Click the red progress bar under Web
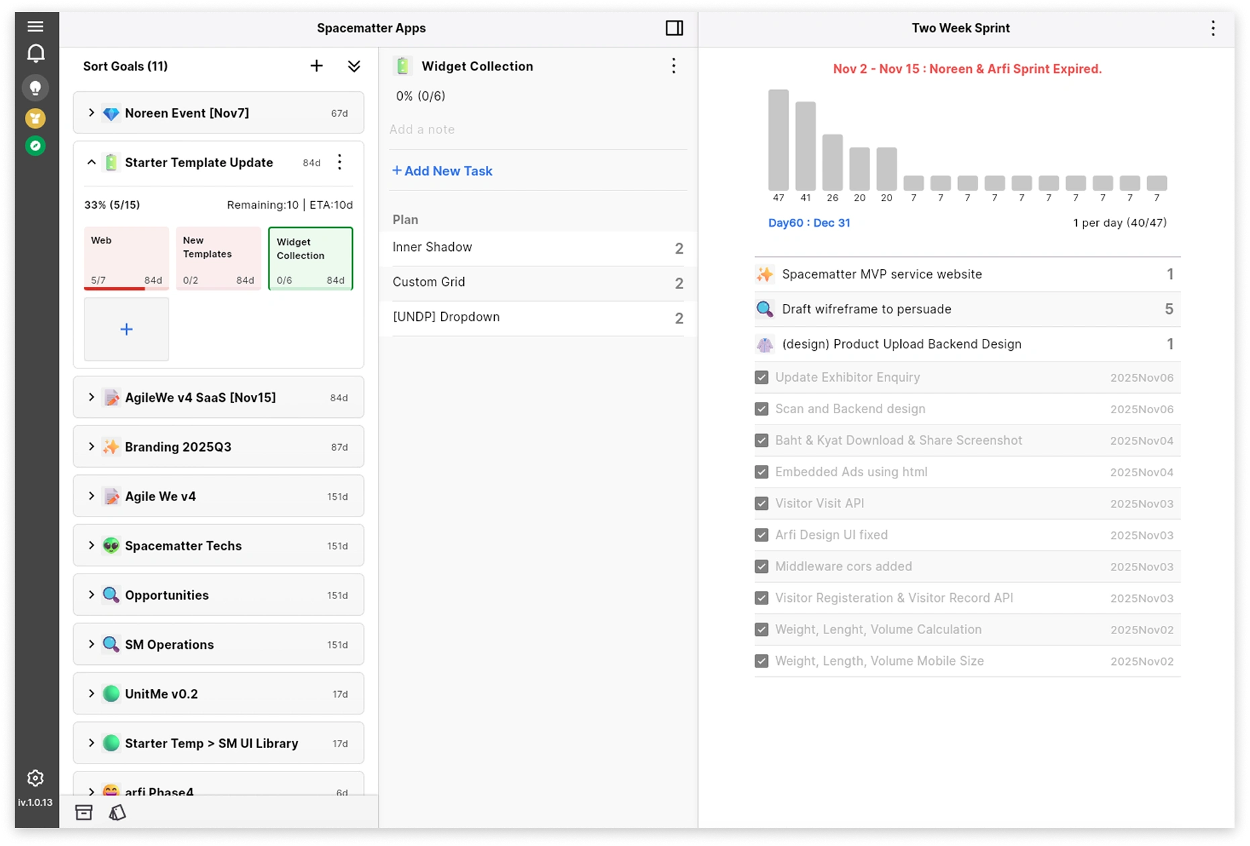1250x846 pixels. 114,288
